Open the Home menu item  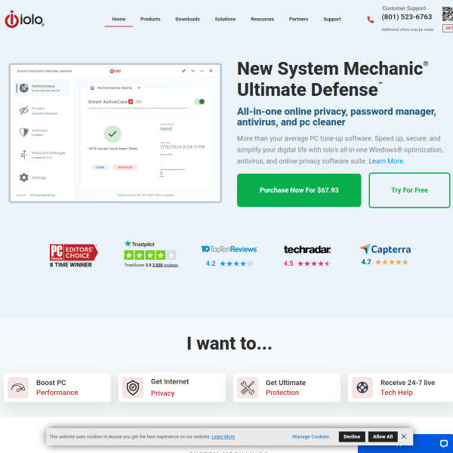(119, 19)
